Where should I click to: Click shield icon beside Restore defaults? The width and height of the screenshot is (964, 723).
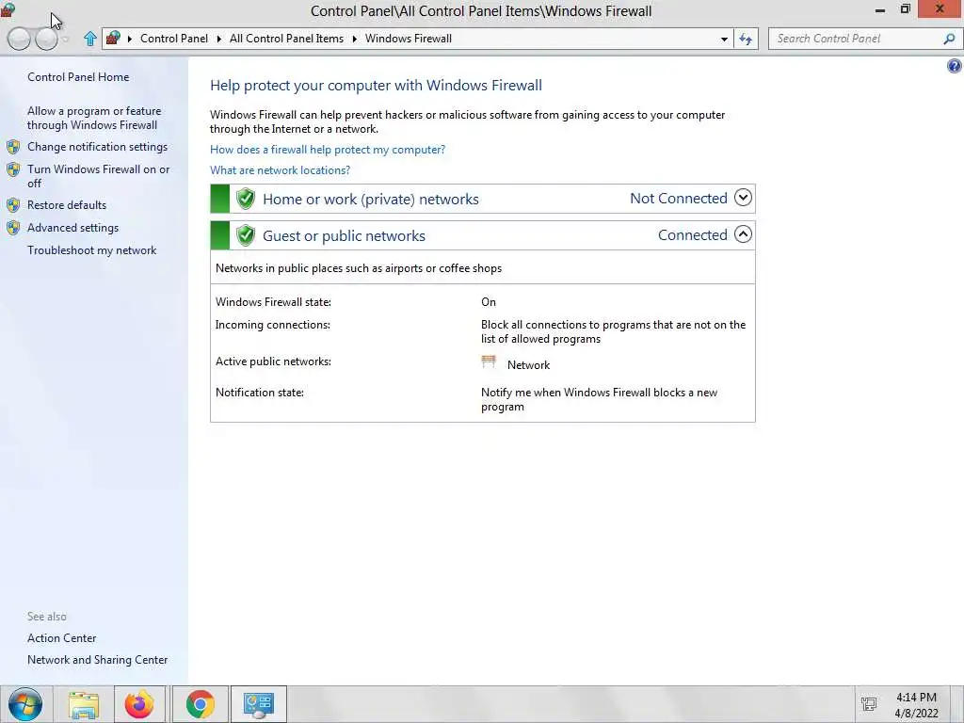pos(13,205)
